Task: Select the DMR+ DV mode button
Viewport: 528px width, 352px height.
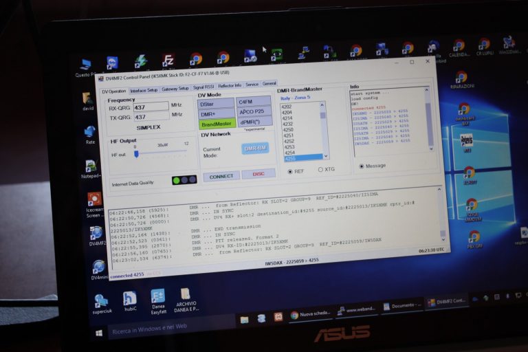Action: (217, 114)
